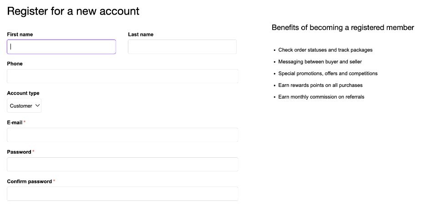This screenshot has width=426, height=210.
Task: Click "Earn monthly commission on referrals" item
Action: point(321,97)
